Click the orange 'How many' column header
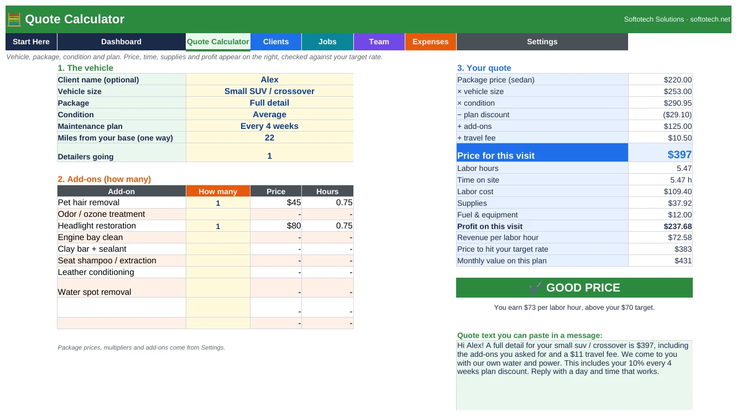 pyautogui.click(x=218, y=191)
